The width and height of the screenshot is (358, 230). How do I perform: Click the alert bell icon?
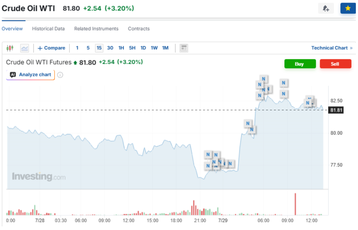[x=326, y=9]
